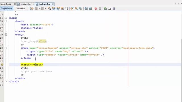Open the Back history dropdown arrow
The image size is (182, 102).
(x=39, y=8)
